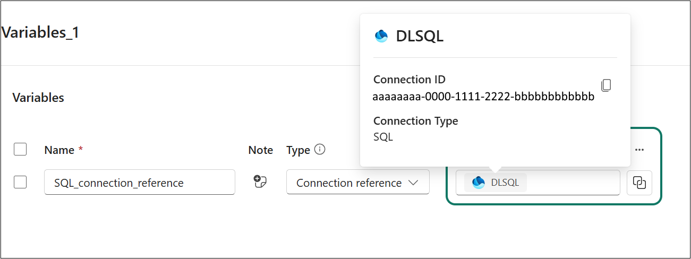The width and height of the screenshot is (691, 259).
Task: Tick the select-all checkbox in header row
Action: point(20,150)
